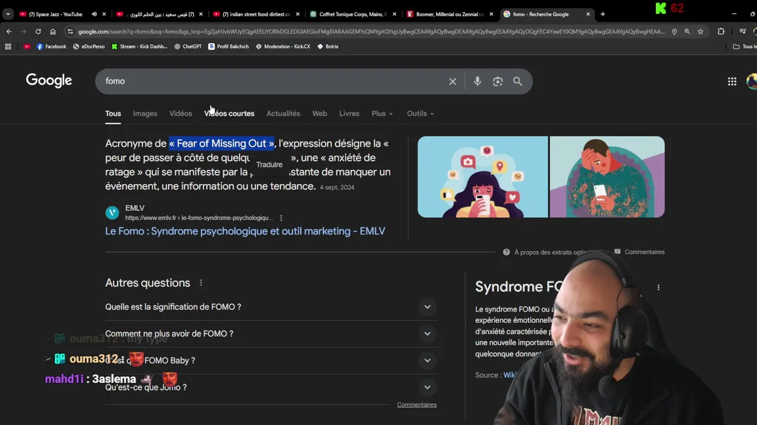Open the Google apps grid
Viewport: 757px width, 425px height.
[x=732, y=81]
